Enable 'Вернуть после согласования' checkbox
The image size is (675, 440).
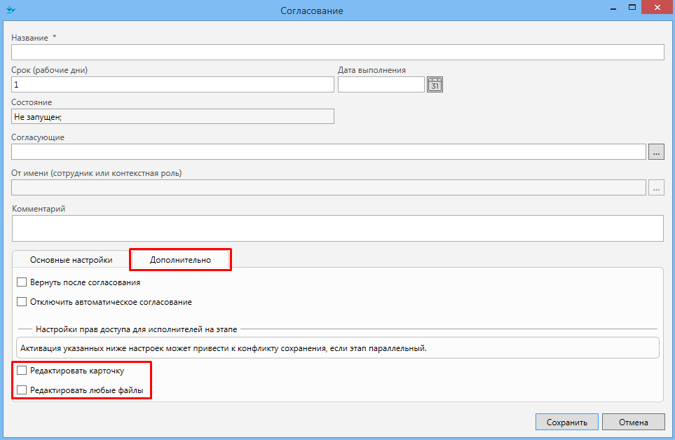tap(22, 282)
